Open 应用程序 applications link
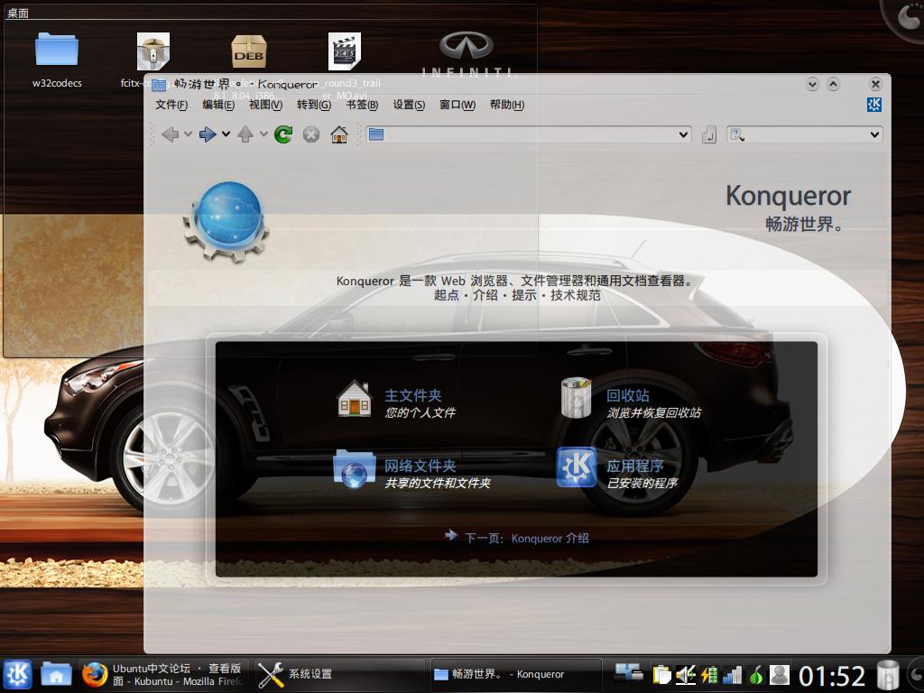 pyautogui.click(x=635, y=467)
